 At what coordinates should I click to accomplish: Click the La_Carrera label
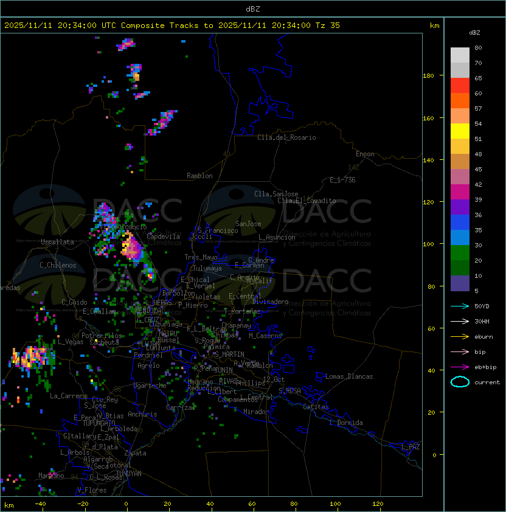click(x=68, y=396)
